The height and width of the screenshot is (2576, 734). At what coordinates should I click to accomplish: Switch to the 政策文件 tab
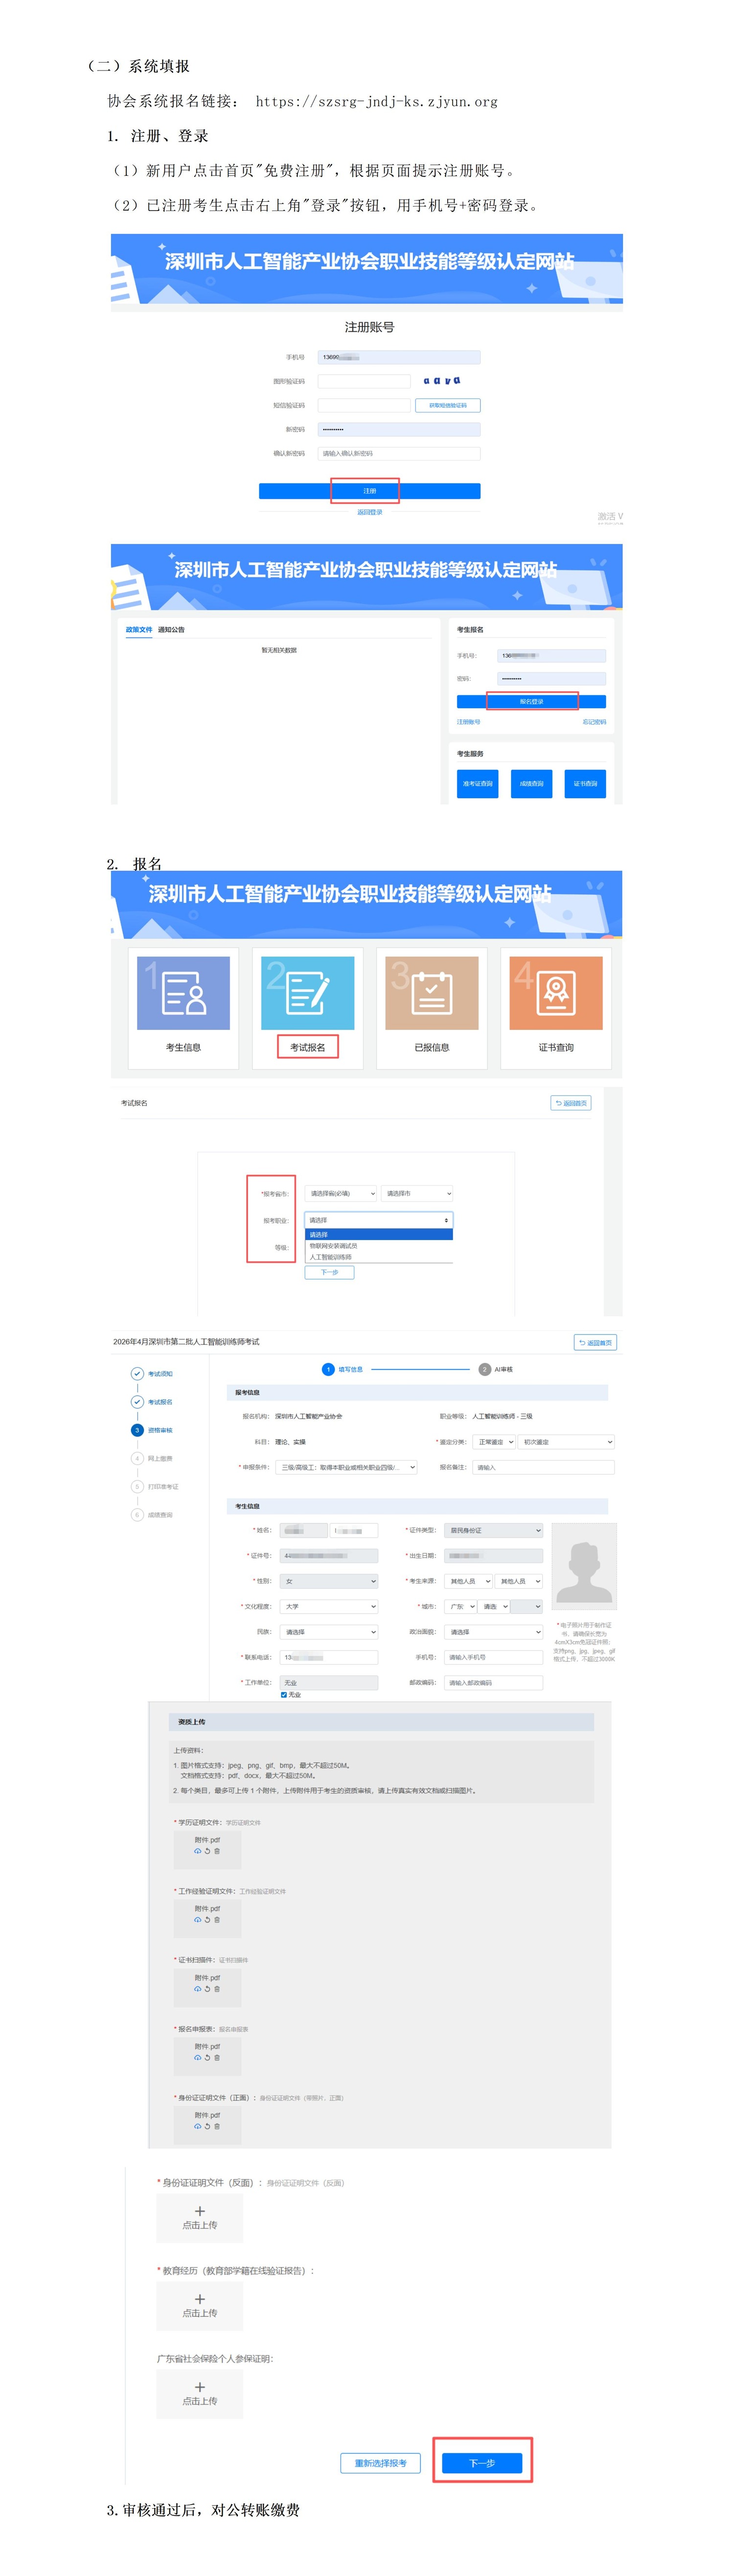pos(139,630)
